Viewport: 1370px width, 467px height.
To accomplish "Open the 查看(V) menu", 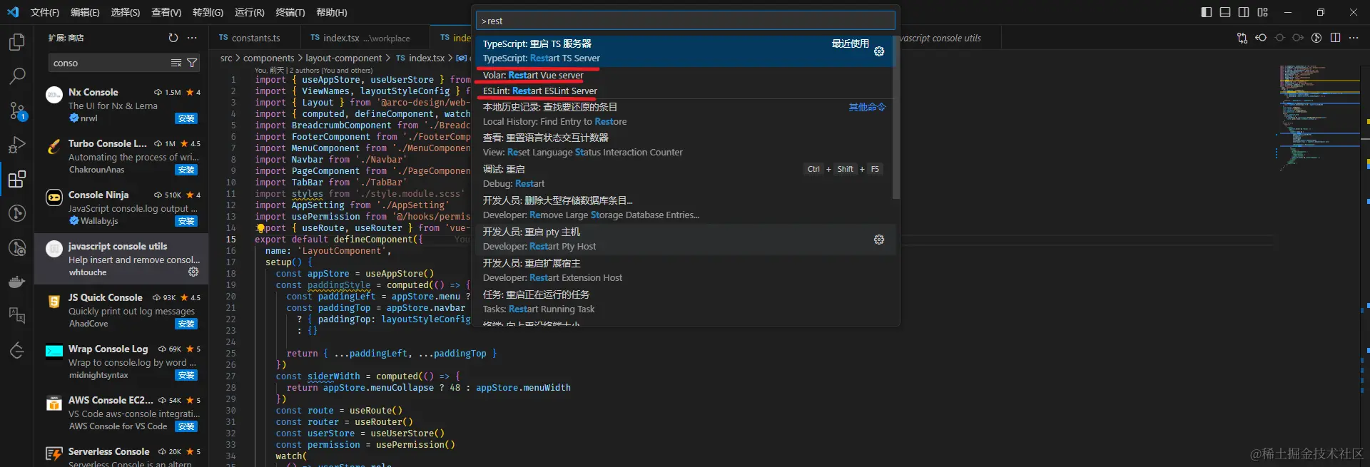I will click(x=166, y=12).
